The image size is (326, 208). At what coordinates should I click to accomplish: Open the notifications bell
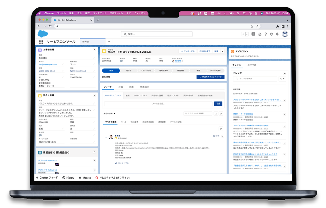point(277,34)
